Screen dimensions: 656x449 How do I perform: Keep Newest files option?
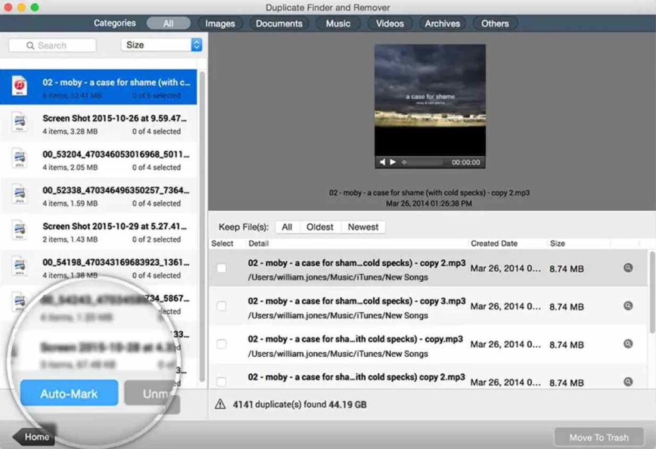click(x=363, y=227)
